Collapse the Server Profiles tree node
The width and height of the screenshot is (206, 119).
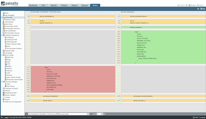pos(2,55)
